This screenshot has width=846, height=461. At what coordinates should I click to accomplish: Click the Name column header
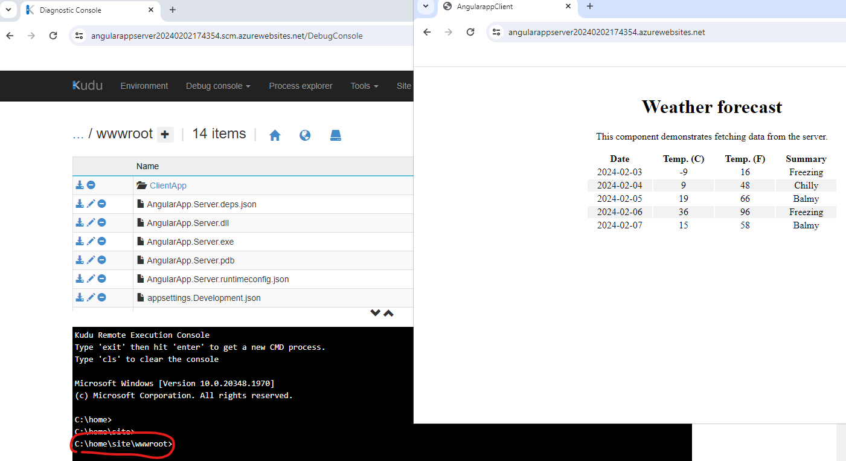(x=147, y=166)
